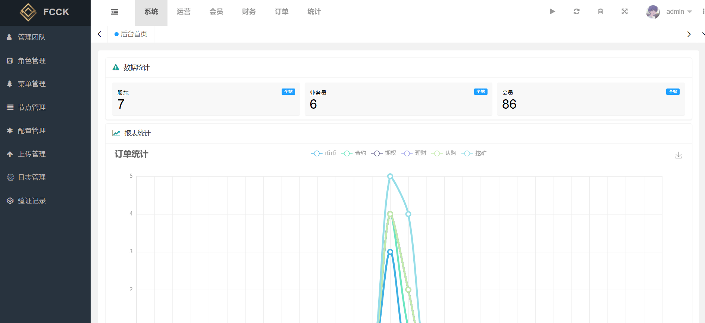
Task: Switch to the 运营 top menu
Action: coord(184,12)
